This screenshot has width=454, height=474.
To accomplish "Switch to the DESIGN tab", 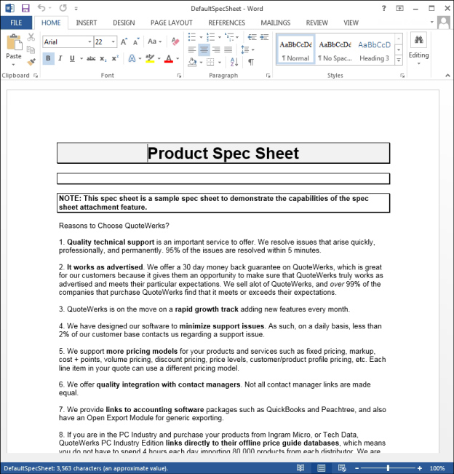I will pyautogui.click(x=124, y=23).
